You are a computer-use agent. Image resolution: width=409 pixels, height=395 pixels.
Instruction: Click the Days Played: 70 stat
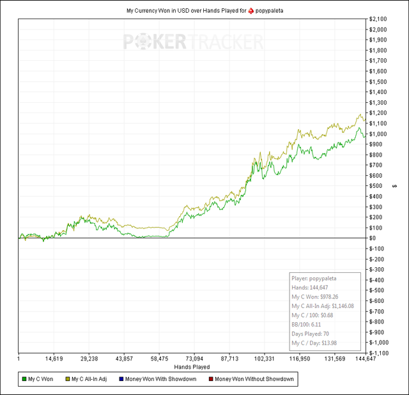tap(310, 334)
